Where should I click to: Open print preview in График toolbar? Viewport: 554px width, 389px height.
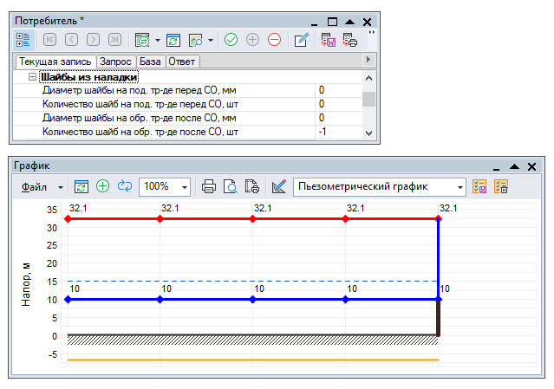[x=231, y=186]
